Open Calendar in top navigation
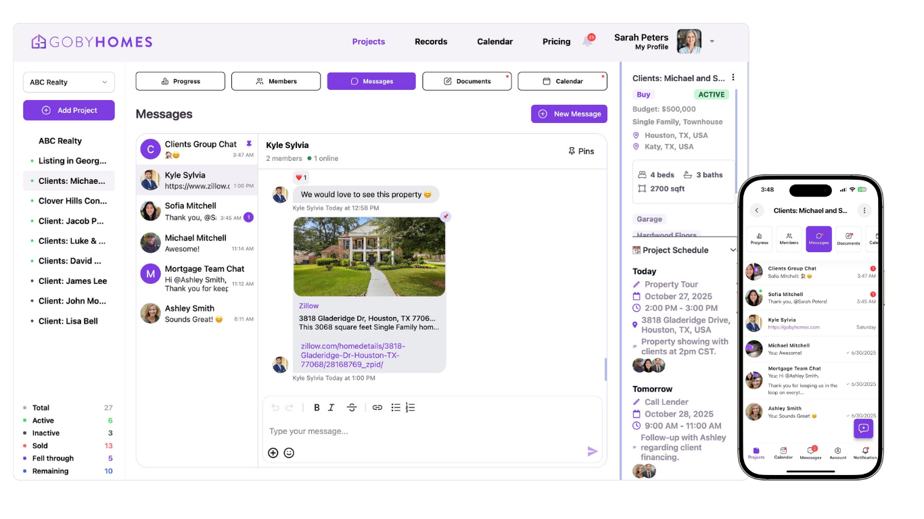This screenshot has height=519, width=924. [x=495, y=42]
